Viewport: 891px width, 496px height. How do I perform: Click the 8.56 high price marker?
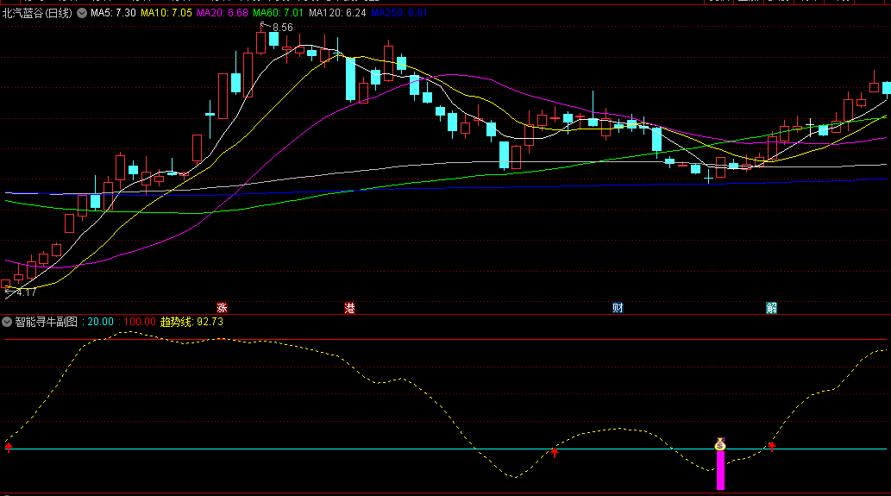pos(280,28)
